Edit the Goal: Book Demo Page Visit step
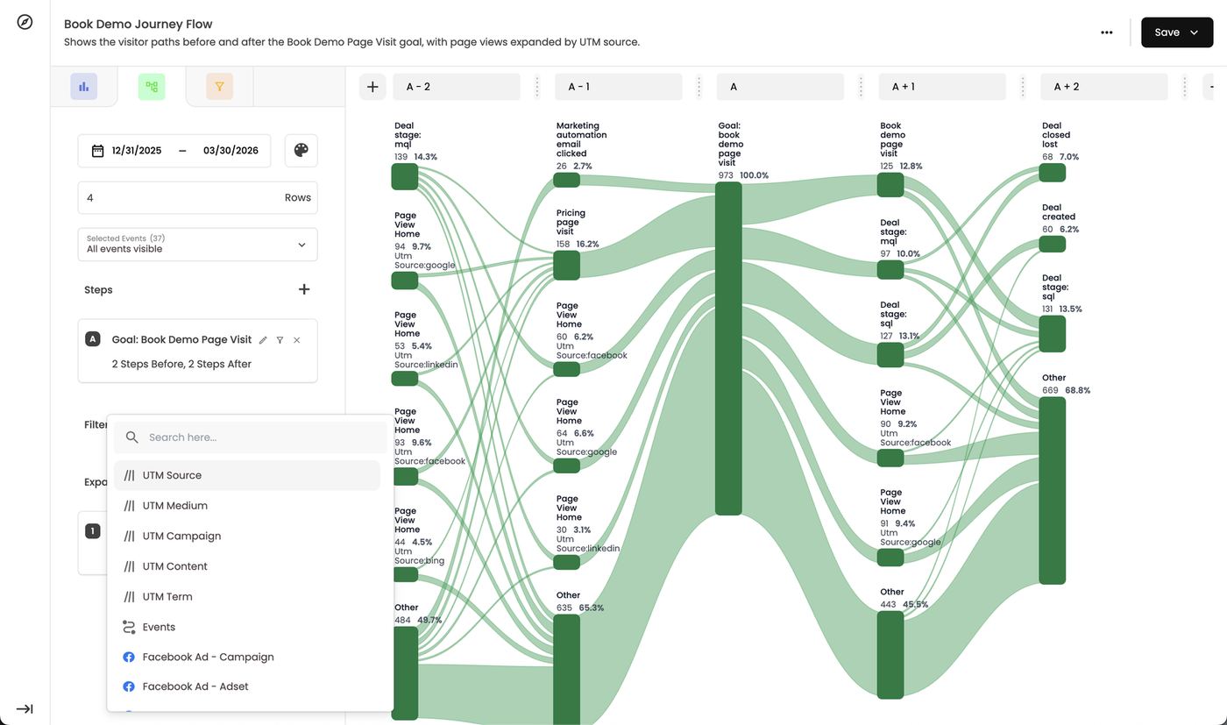This screenshot has width=1227, height=725. click(263, 340)
